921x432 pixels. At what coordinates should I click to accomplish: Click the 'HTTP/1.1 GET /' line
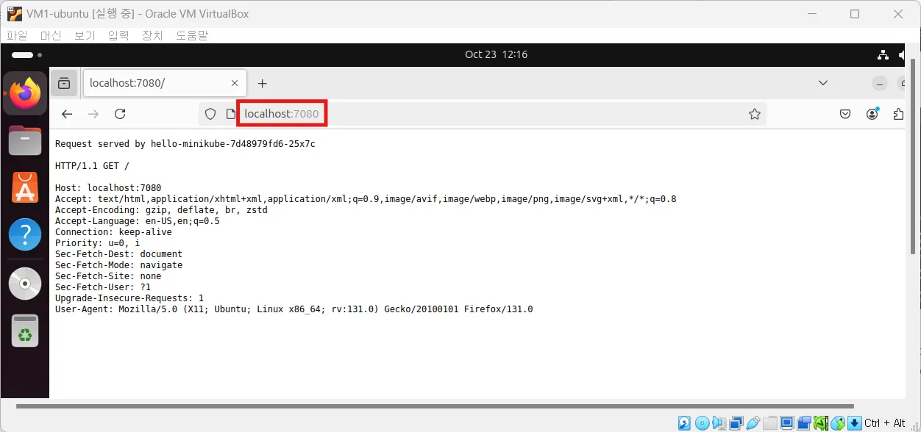pyautogui.click(x=92, y=166)
